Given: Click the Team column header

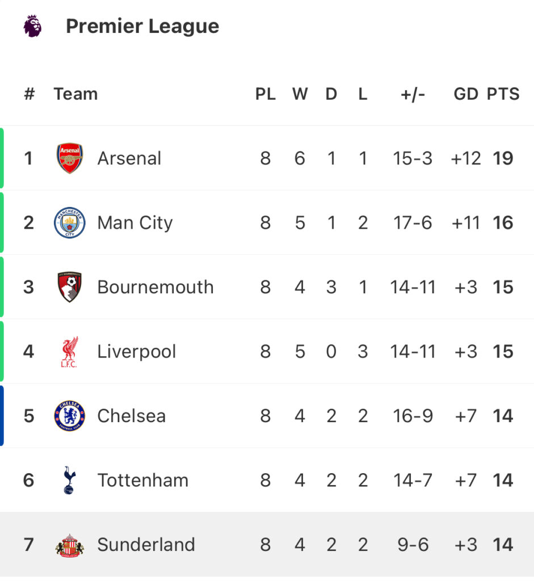Looking at the screenshot, I should (x=75, y=94).
